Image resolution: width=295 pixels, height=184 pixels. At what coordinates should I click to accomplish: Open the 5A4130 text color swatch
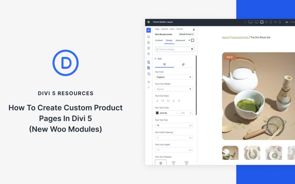157,113
